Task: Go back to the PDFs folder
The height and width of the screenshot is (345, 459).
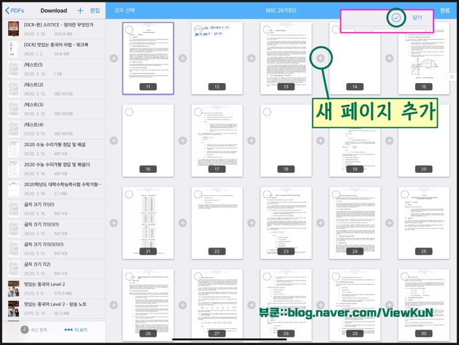Action: [15, 11]
